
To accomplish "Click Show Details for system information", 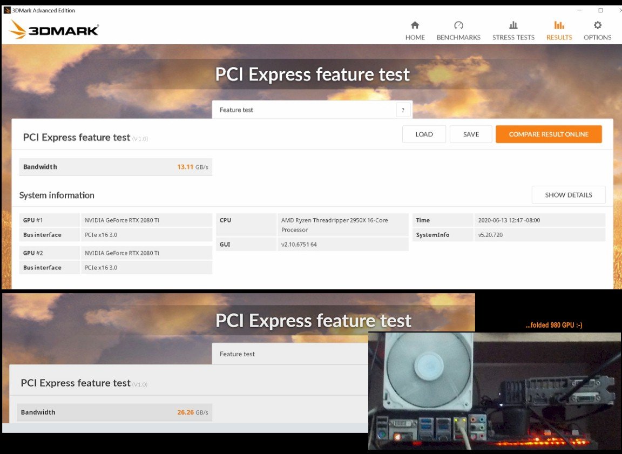I will [569, 195].
